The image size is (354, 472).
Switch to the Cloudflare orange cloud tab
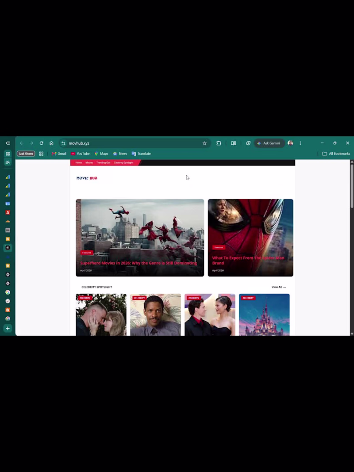[8, 221]
